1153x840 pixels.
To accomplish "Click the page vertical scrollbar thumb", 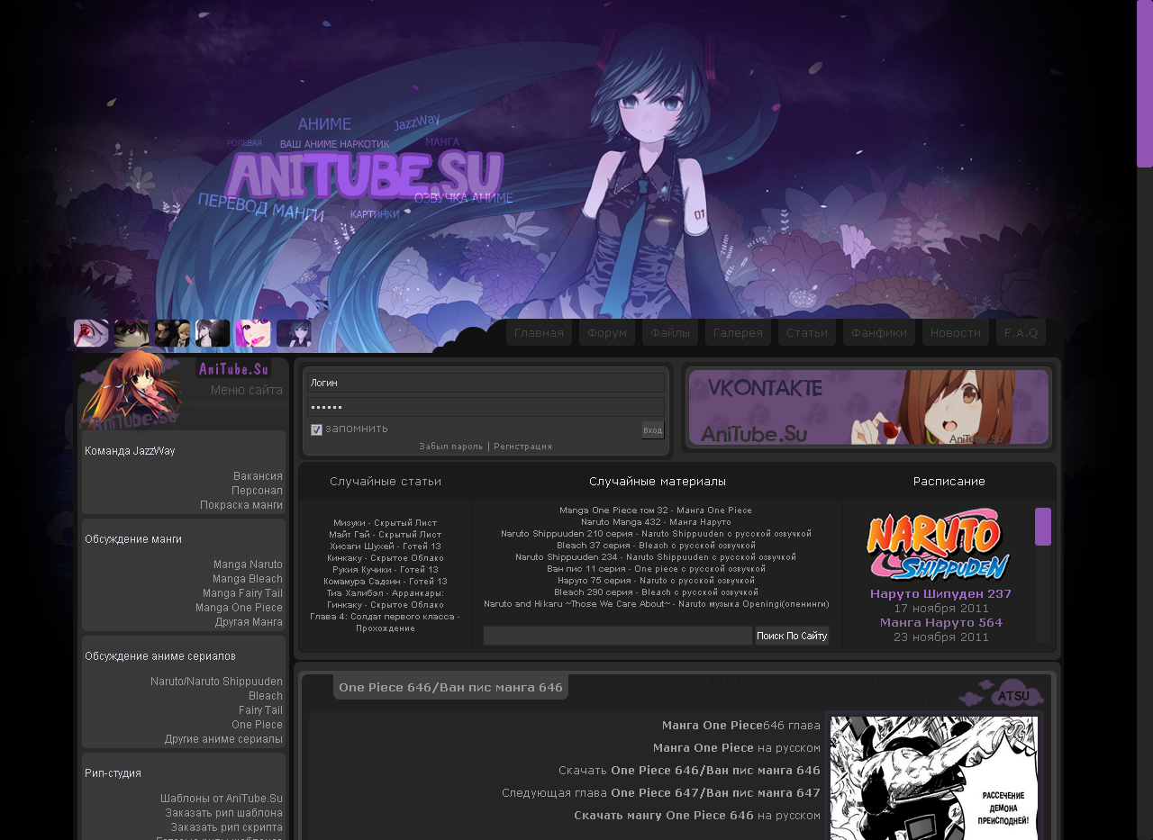I will pyautogui.click(x=1145, y=84).
